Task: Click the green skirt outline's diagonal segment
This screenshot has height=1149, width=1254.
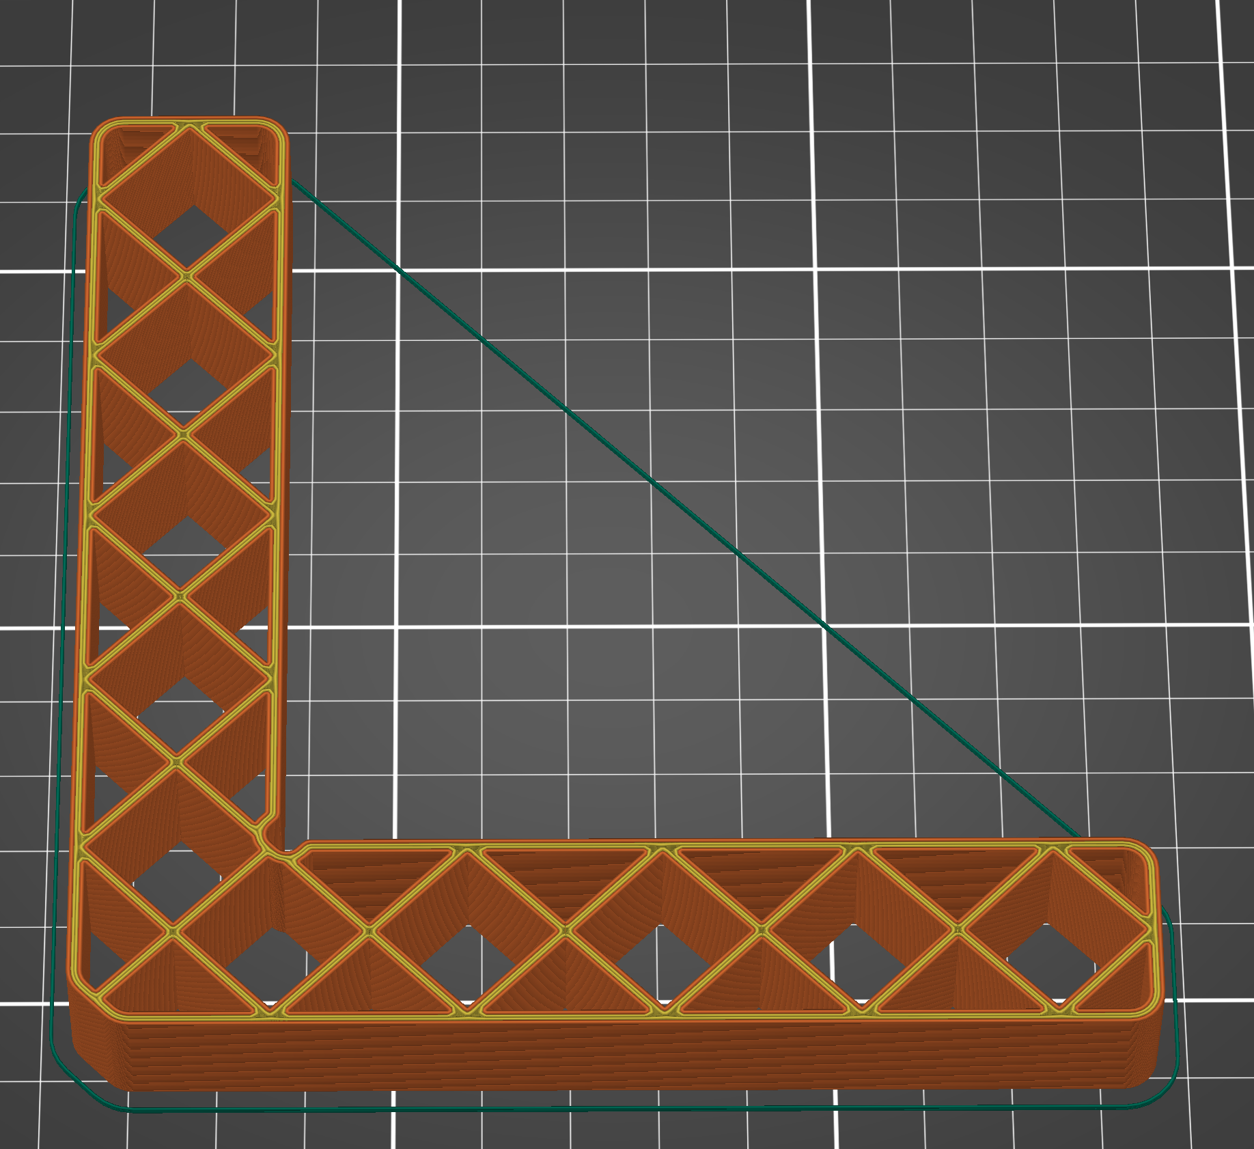Action: 685,508
